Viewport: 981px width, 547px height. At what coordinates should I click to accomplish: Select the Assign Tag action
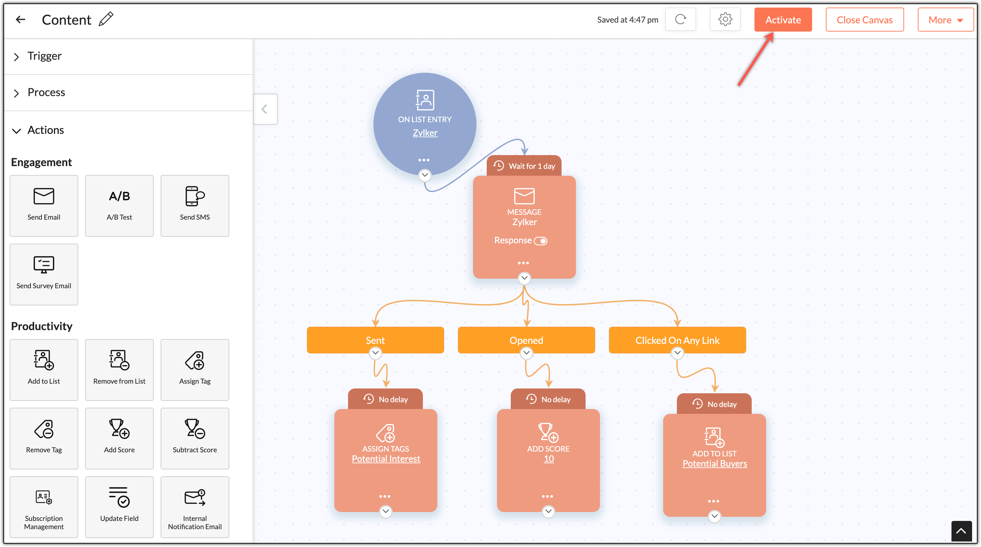click(x=195, y=370)
